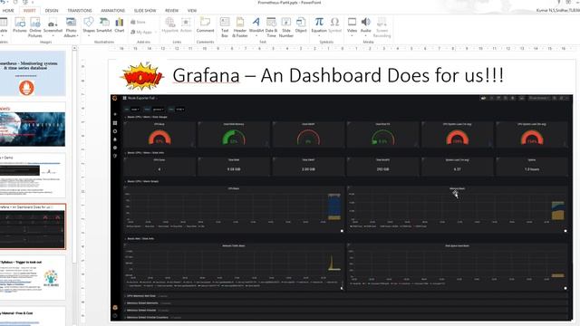Open the ANIMATIONS tab
Viewport: 580px width, 326px height.
[112, 11]
